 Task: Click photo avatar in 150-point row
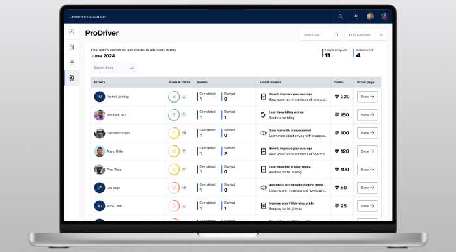pyautogui.click(x=100, y=115)
